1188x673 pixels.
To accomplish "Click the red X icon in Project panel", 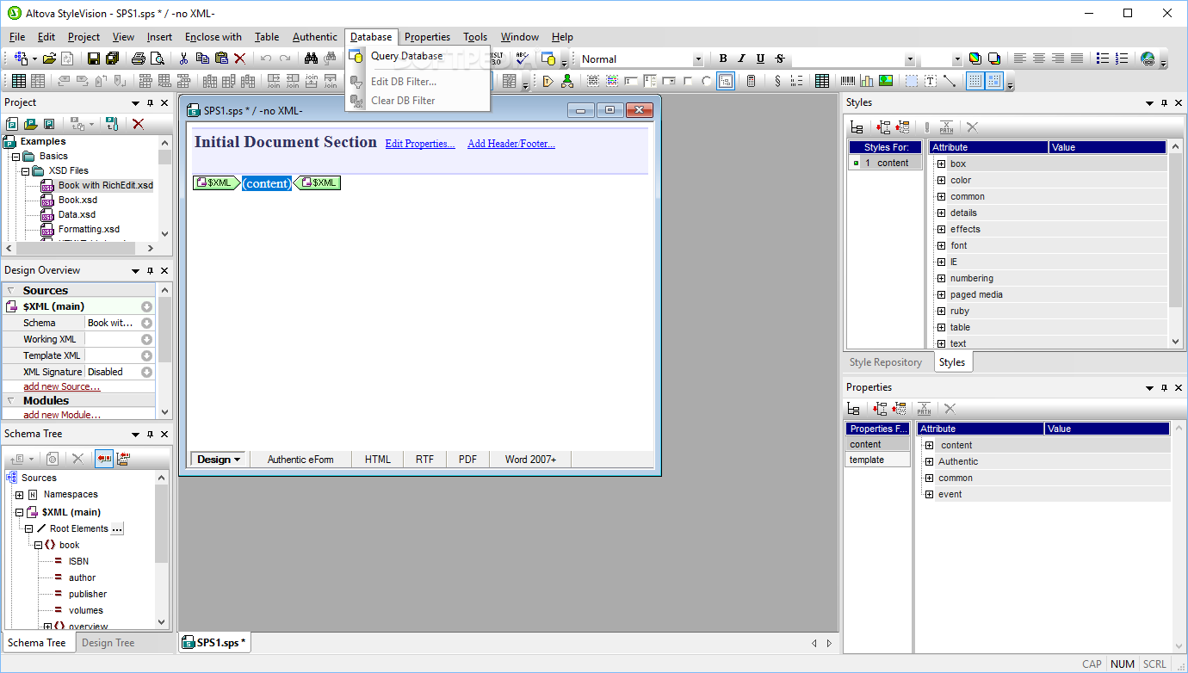I will [x=138, y=124].
